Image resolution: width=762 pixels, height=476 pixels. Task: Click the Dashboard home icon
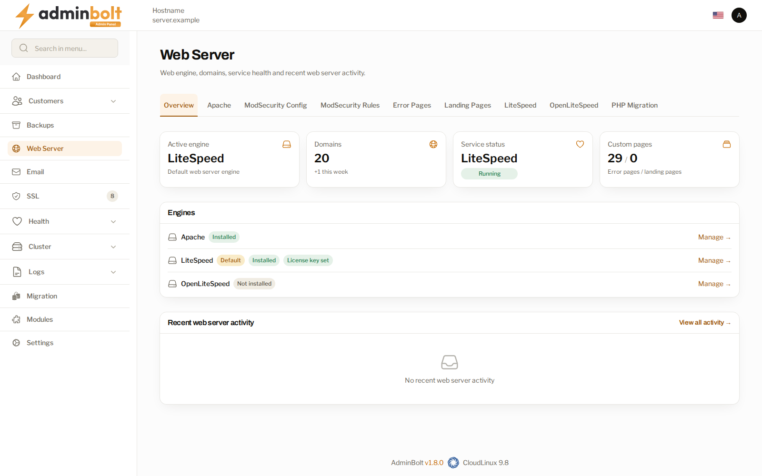(16, 77)
